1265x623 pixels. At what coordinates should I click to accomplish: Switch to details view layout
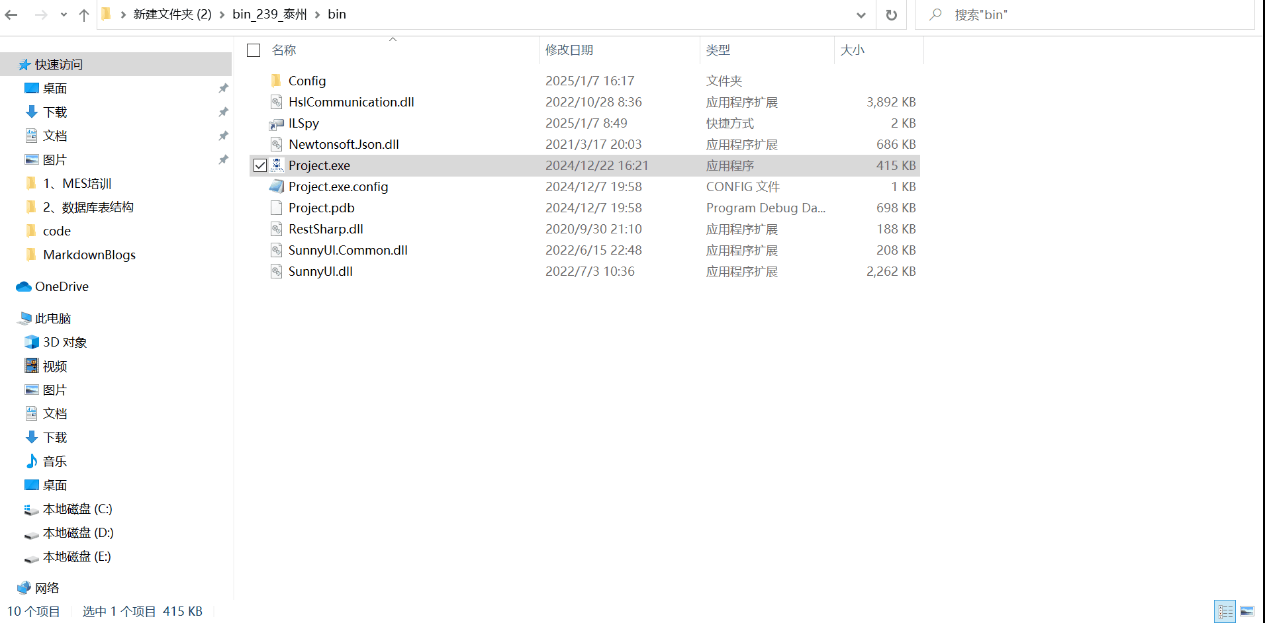tap(1225, 611)
